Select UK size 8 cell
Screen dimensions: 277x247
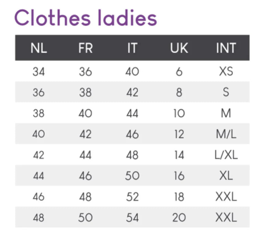point(179,92)
